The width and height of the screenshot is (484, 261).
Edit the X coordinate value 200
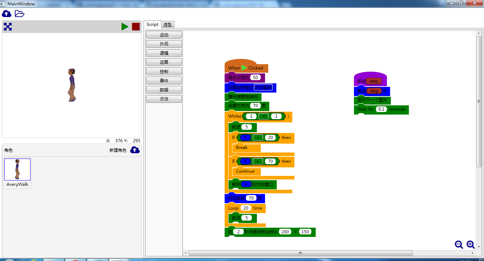click(285, 232)
